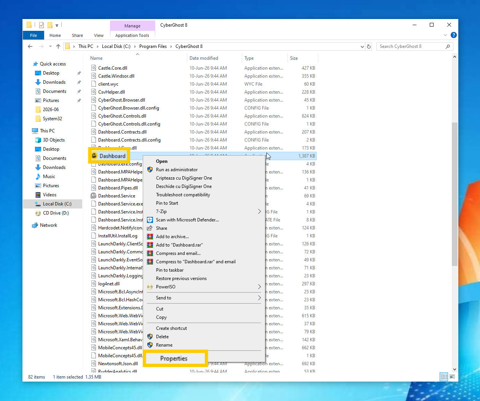Select Copy from the context menu
The image size is (480, 401).
161,317
